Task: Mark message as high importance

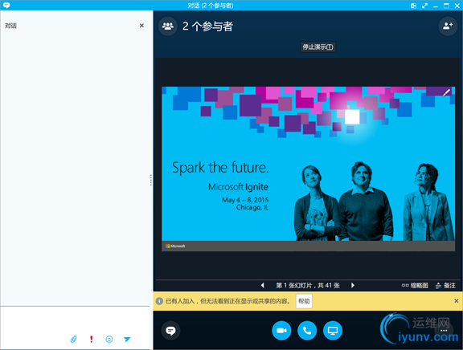Action: (x=92, y=339)
